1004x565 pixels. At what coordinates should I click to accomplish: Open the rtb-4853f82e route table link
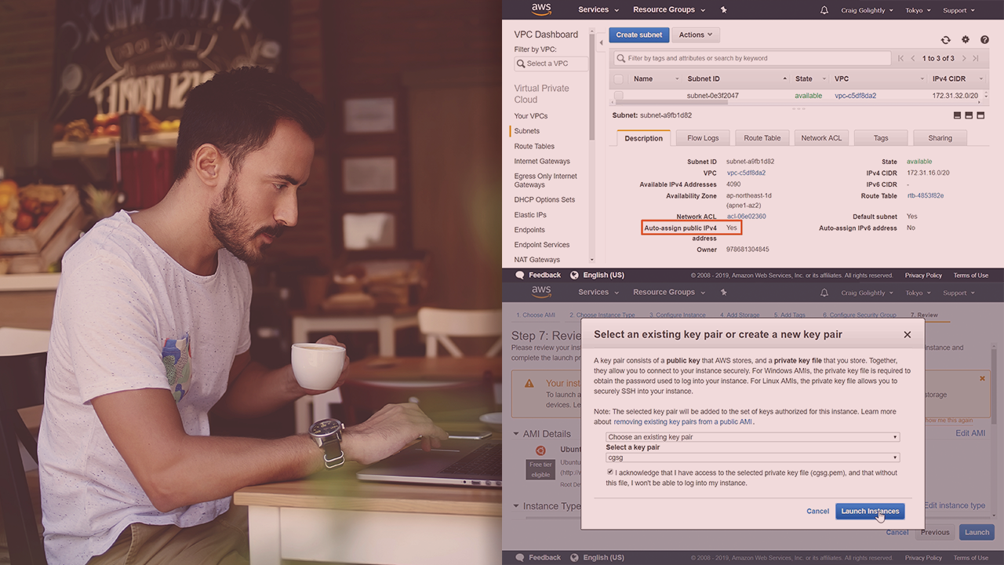click(926, 196)
